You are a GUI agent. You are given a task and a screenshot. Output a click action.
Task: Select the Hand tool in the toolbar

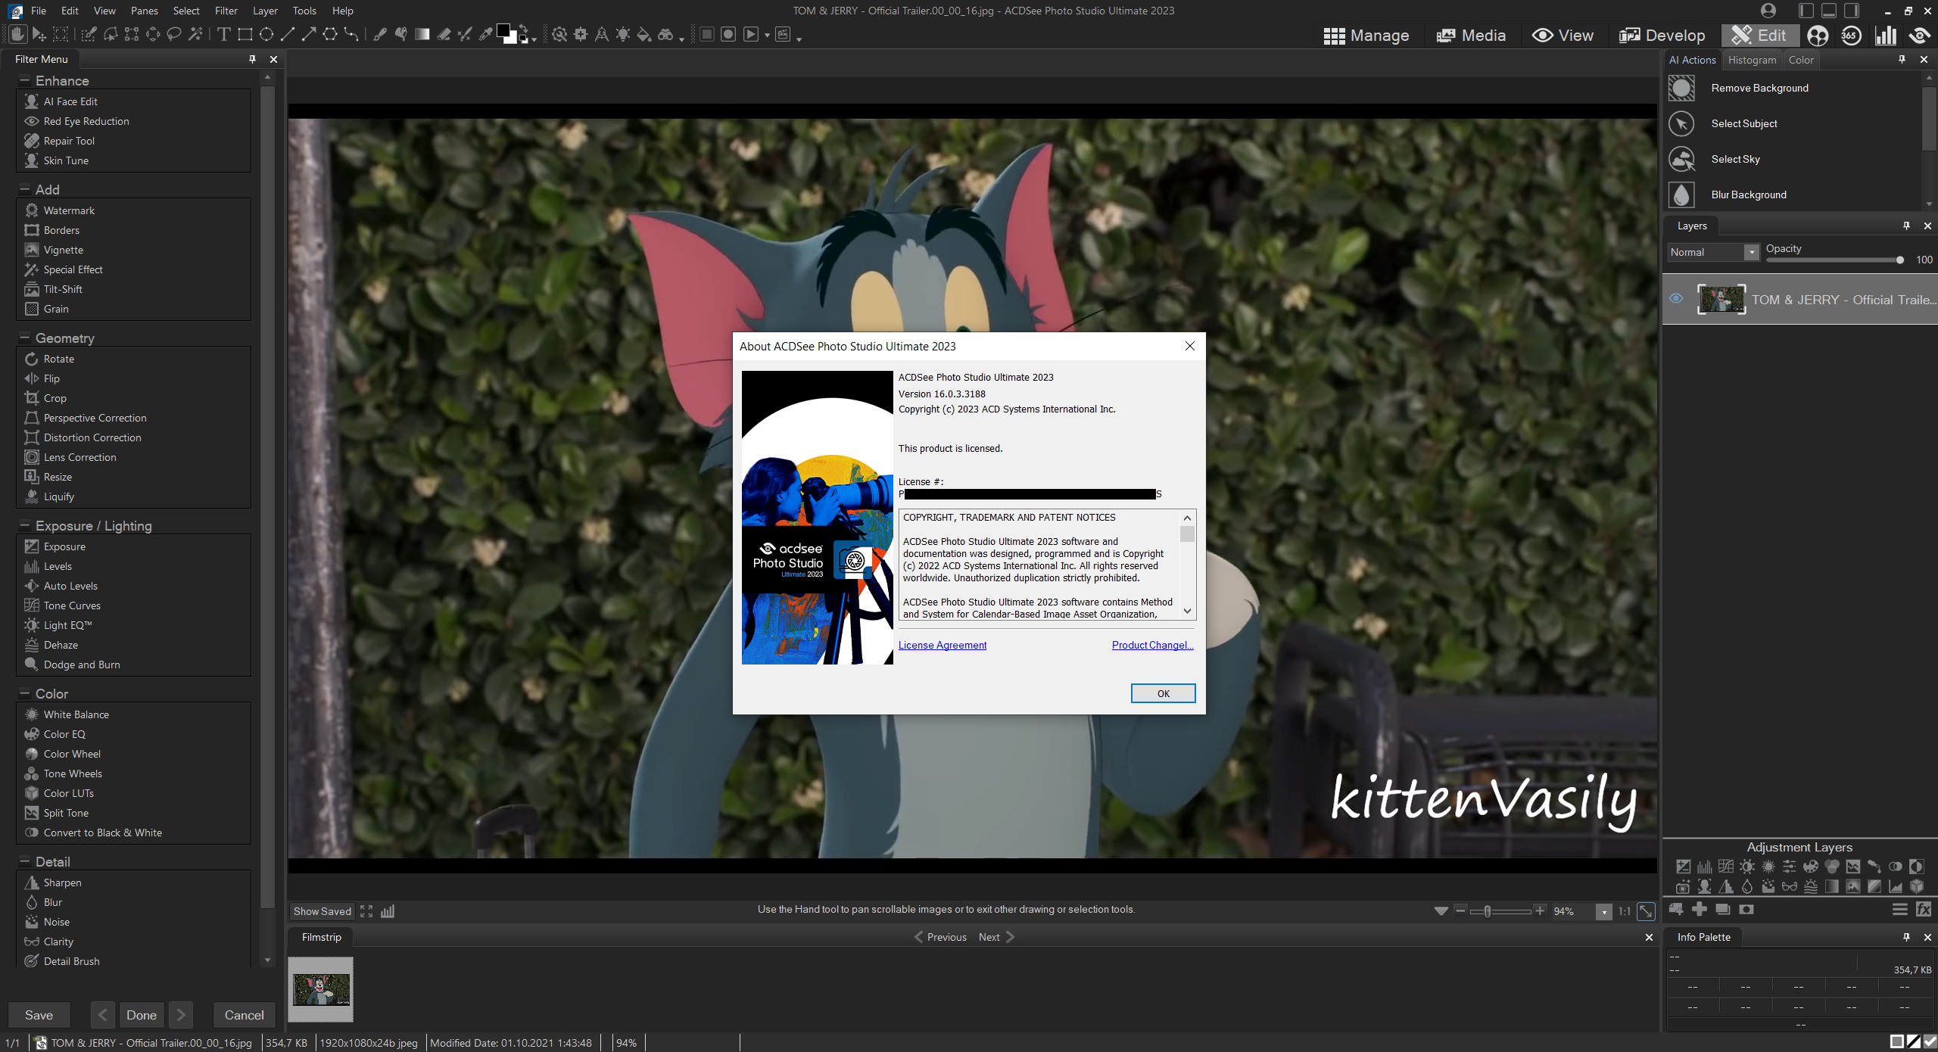[x=17, y=34]
